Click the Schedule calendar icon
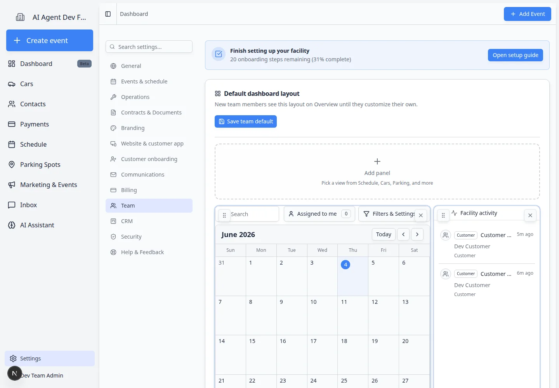 coord(12,144)
